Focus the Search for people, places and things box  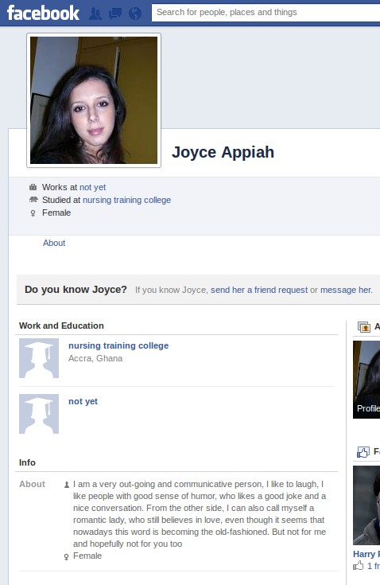[266, 12]
